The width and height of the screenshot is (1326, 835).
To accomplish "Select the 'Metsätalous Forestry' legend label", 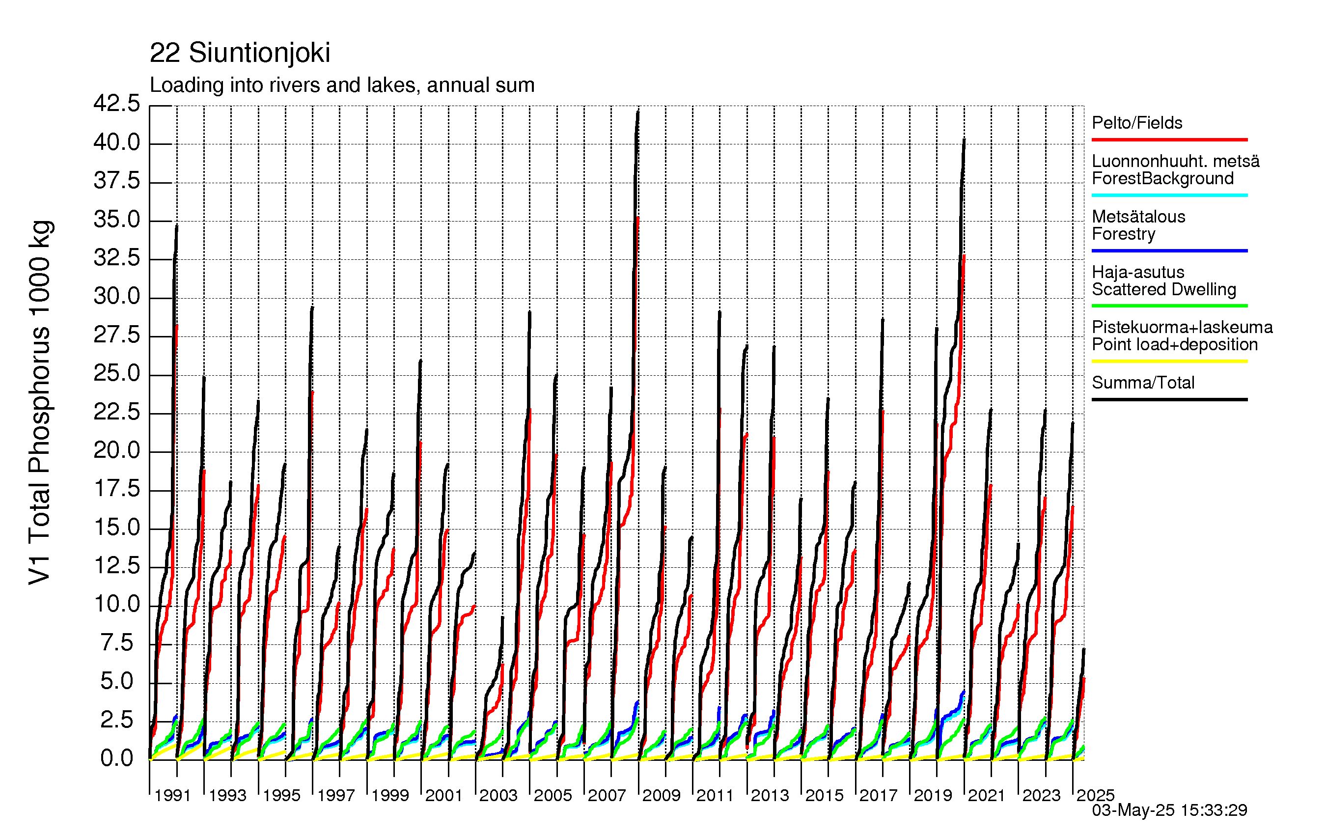I will tap(1138, 225).
